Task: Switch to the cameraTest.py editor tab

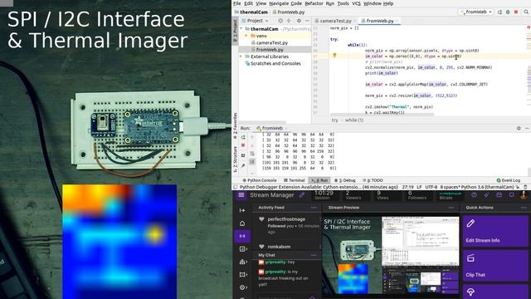Action: (335, 21)
